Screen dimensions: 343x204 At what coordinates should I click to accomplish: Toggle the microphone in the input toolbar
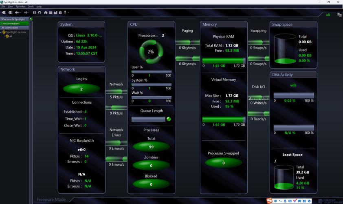(285, 200)
